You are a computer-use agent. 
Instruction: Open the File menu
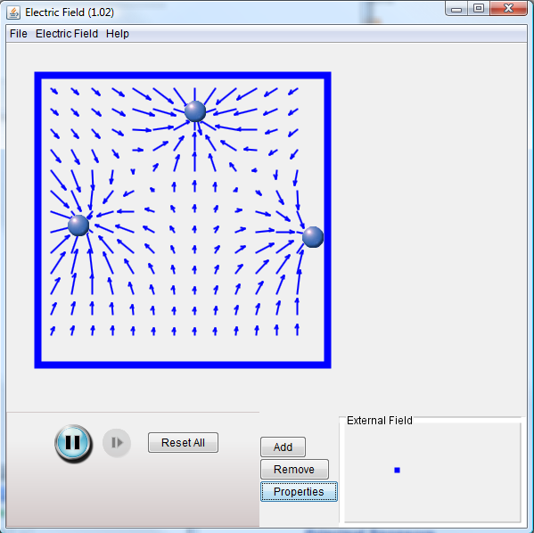click(x=19, y=34)
